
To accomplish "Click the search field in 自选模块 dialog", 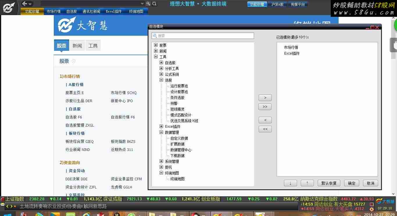I will [203, 36].
